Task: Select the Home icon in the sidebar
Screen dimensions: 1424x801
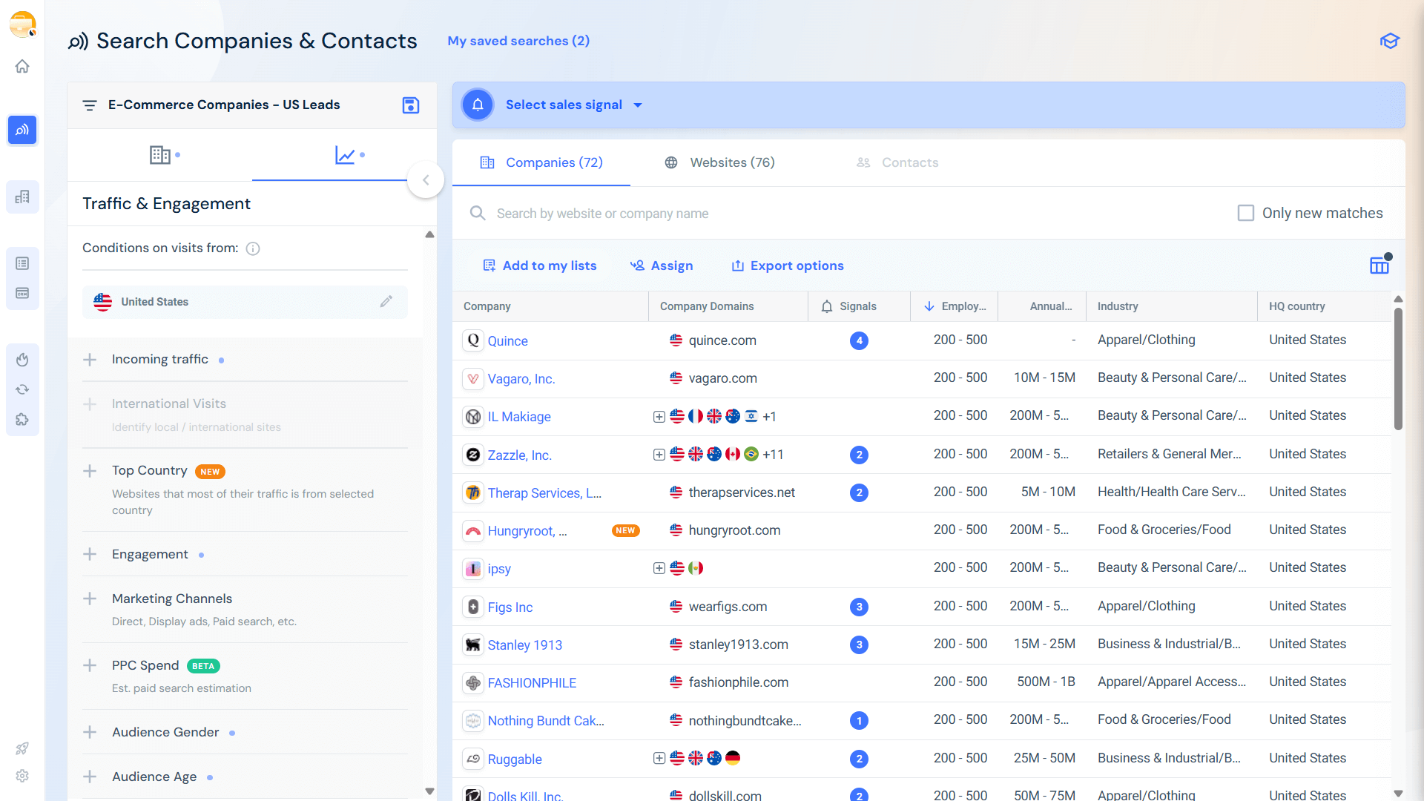Action: [22, 66]
